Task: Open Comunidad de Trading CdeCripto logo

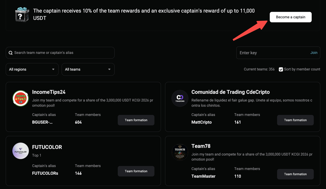Action: 180,98
